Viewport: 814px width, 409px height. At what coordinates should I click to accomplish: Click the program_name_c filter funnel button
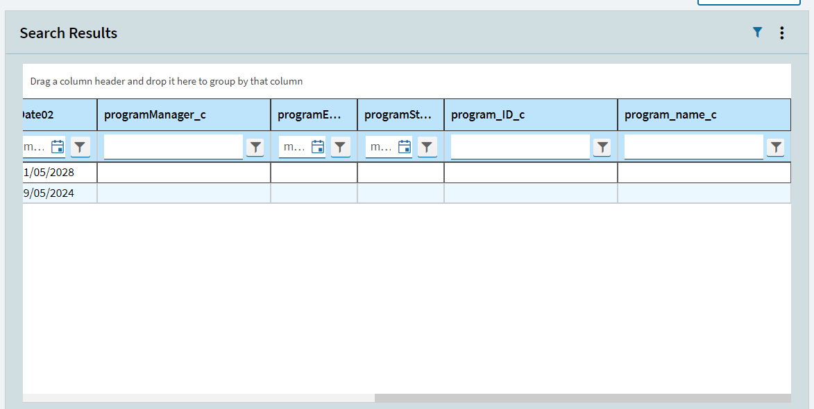[x=776, y=147]
